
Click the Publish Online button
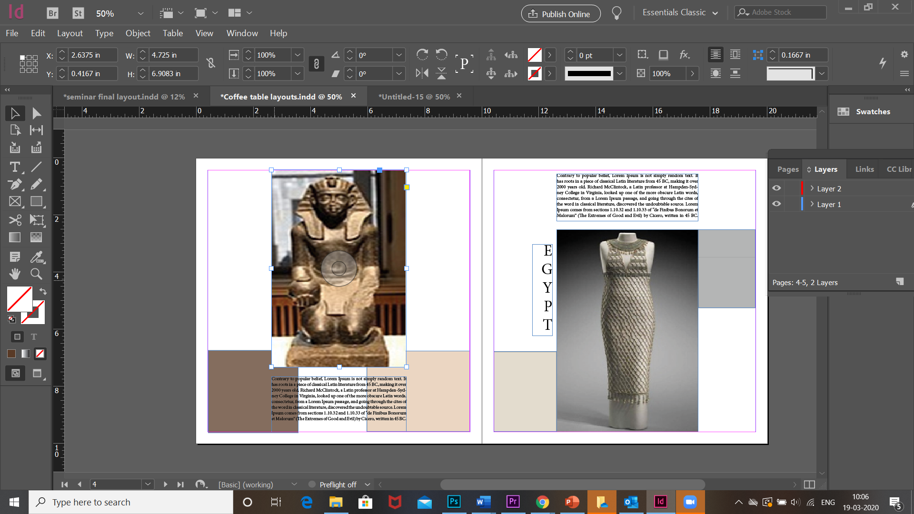click(560, 14)
